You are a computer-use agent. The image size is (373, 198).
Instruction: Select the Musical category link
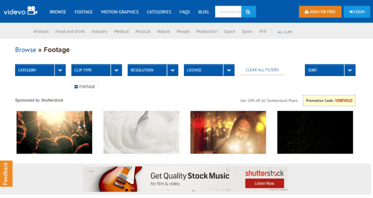pos(143,32)
